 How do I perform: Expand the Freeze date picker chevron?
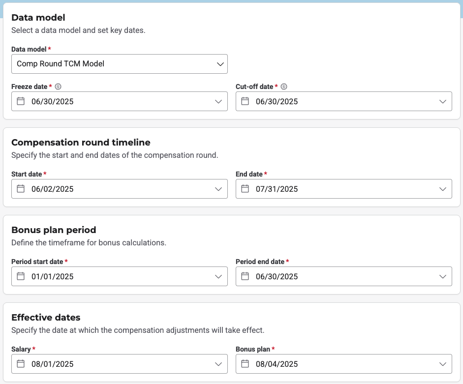pos(218,102)
